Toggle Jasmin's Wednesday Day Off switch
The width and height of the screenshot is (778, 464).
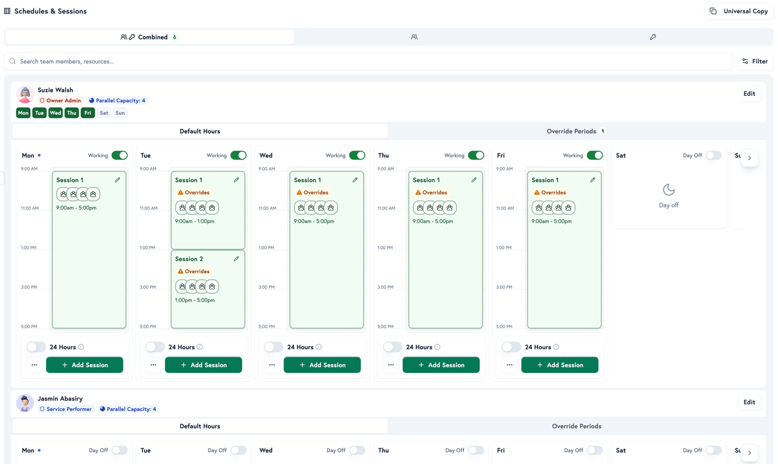coord(357,450)
